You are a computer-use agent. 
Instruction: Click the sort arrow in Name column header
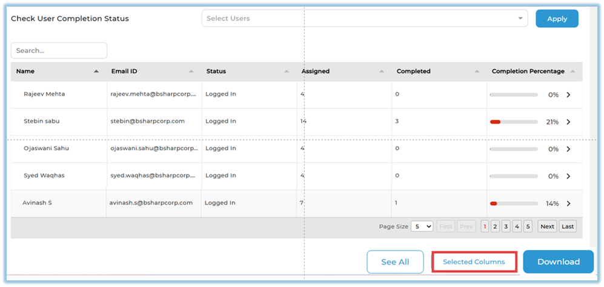pyautogui.click(x=96, y=71)
